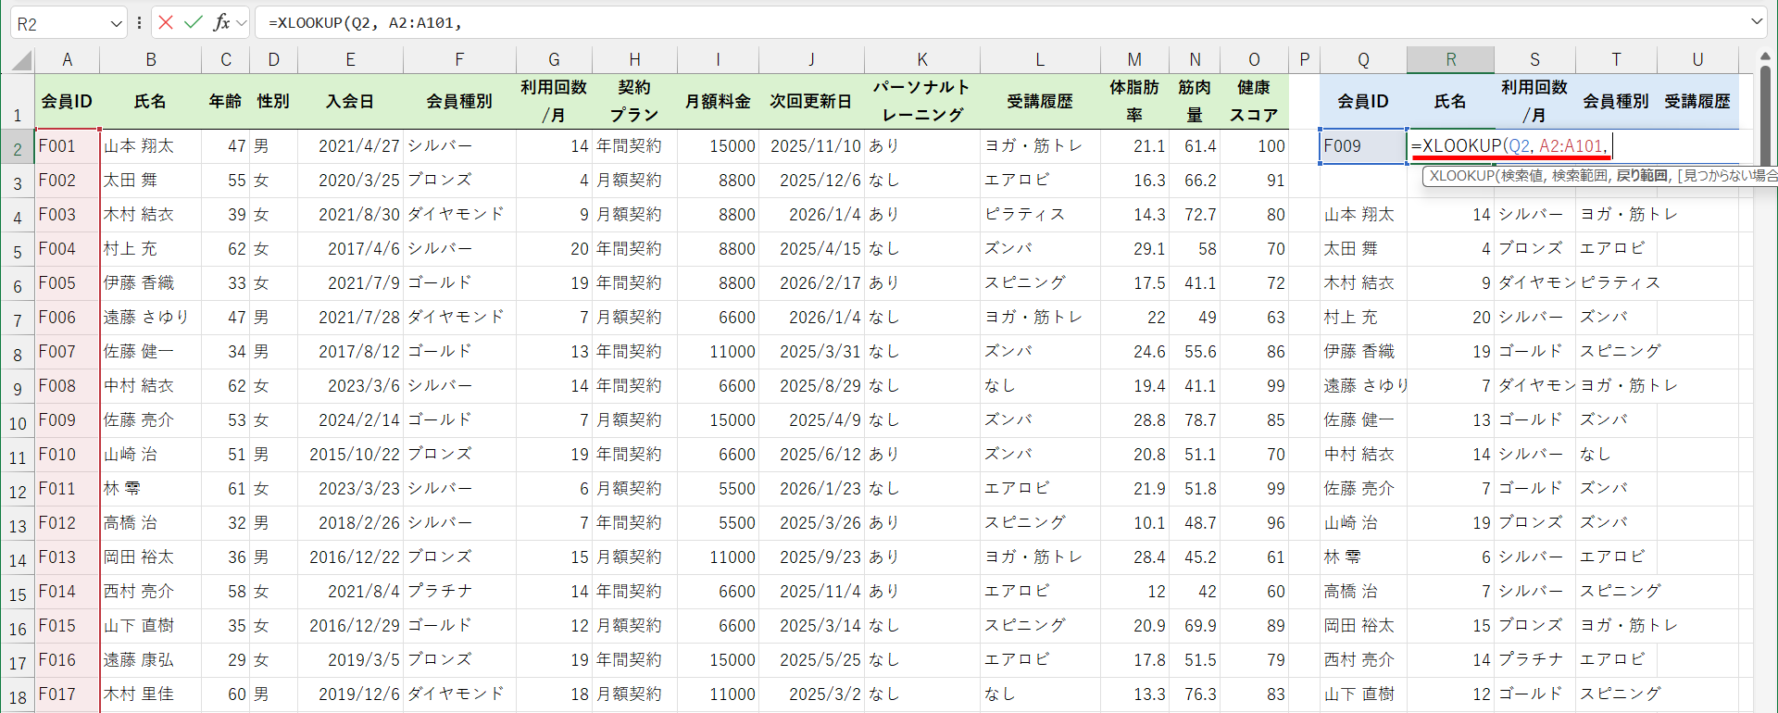Open the formula bar options dots icon
The height and width of the screenshot is (713, 1778).
pyautogui.click(x=139, y=23)
